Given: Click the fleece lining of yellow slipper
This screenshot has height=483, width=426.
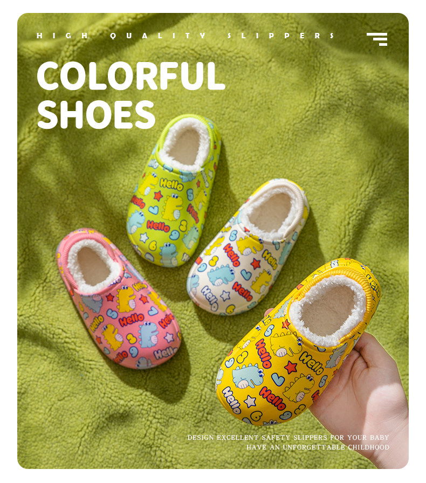Looking at the screenshot, I should click(x=328, y=310).
